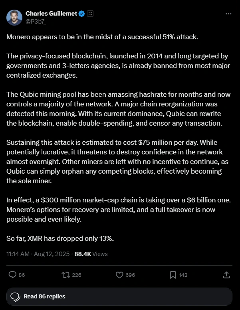Viewport: 240px width, 310px height.
Task: Click the 696 likes count
Action: tap(130, 275)
